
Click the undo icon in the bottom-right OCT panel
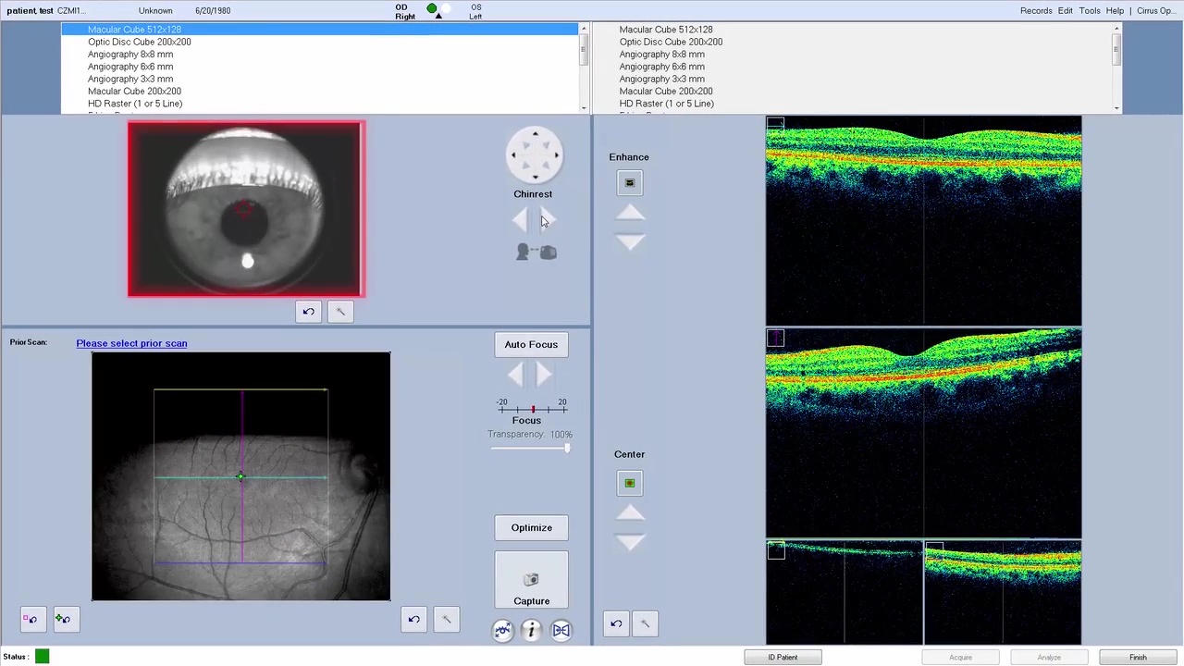[616, 623]
